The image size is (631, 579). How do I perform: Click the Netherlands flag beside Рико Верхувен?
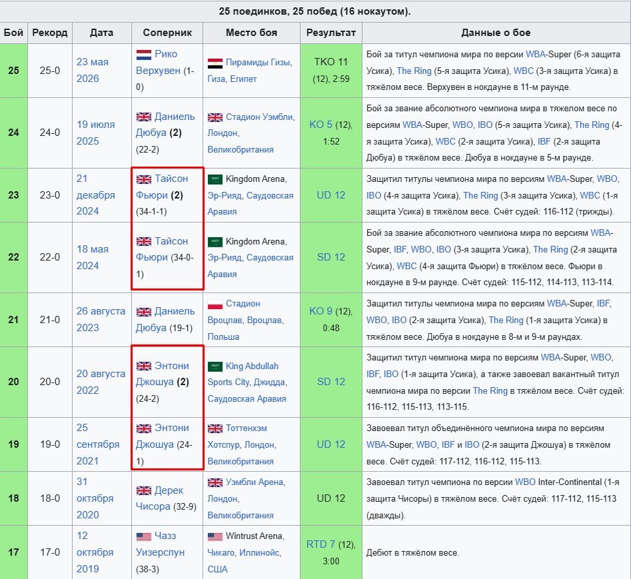coord(144,55)
